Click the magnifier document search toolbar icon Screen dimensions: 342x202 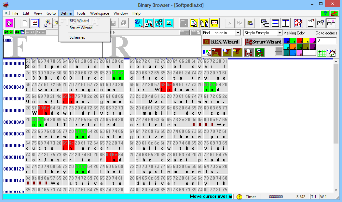47,23
